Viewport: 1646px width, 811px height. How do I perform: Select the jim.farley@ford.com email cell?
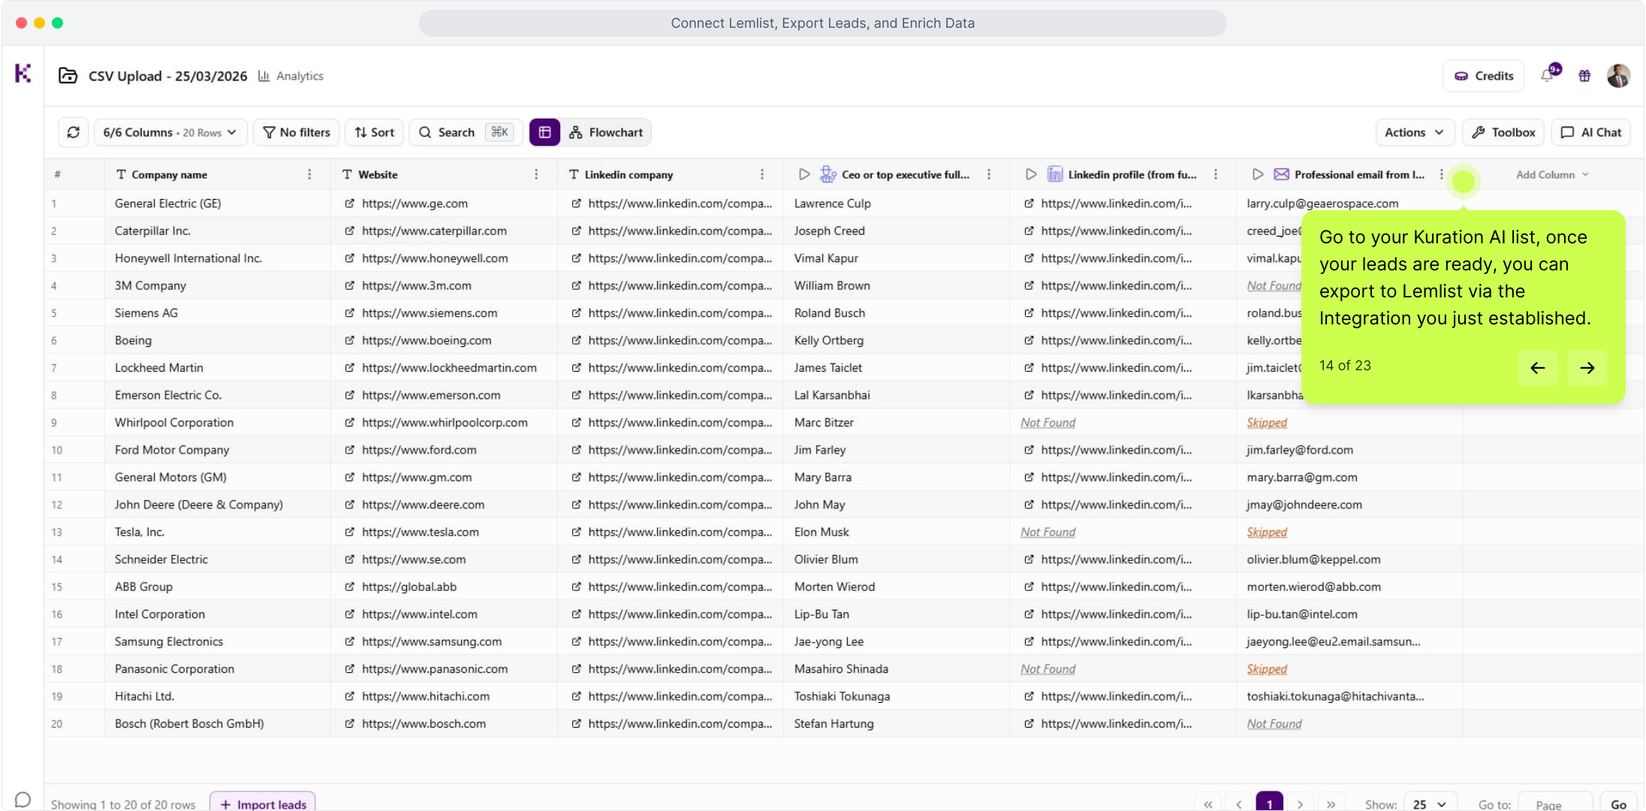click(x=1349, y=450)
